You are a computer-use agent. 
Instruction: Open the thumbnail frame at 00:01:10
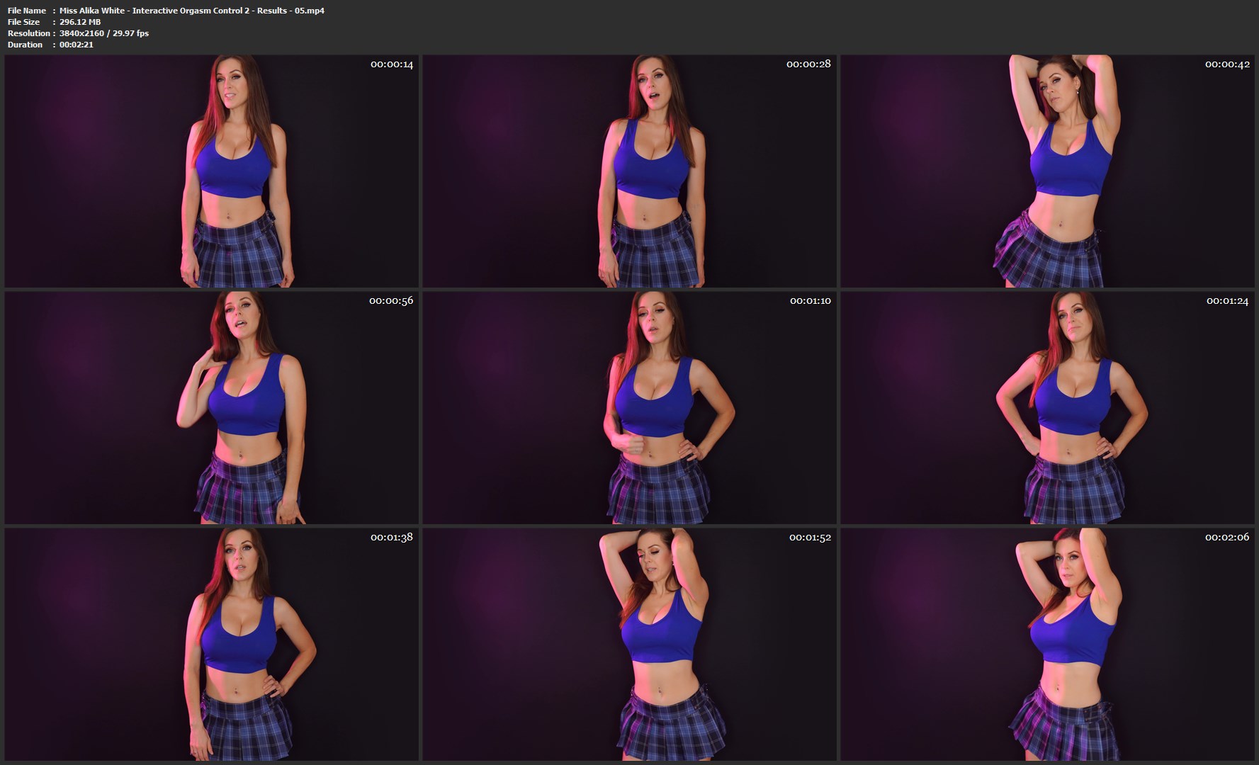(x=629, y=407)
